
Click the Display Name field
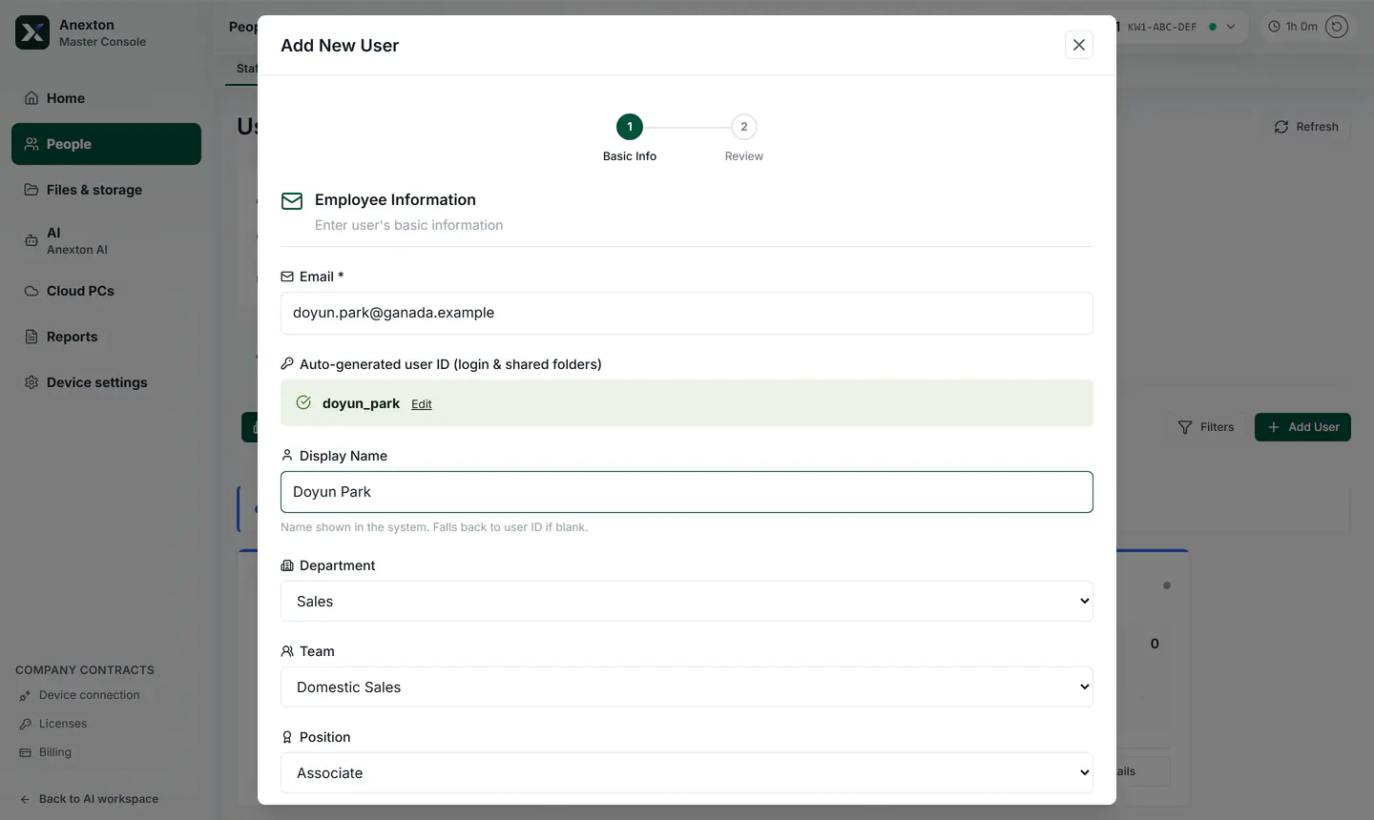click(687, 492)
